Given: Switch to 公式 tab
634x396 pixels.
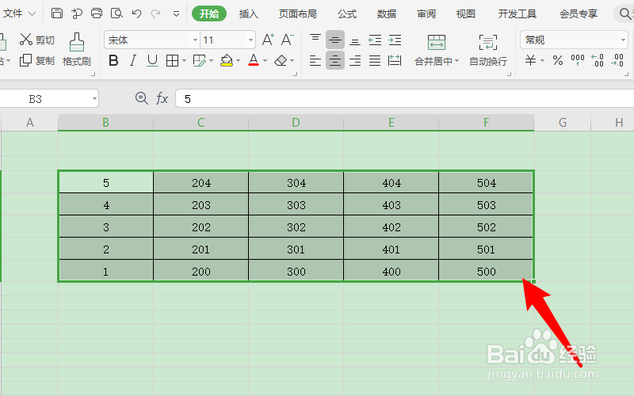Looking at the screenshot, I should click(x=347, y=13).
